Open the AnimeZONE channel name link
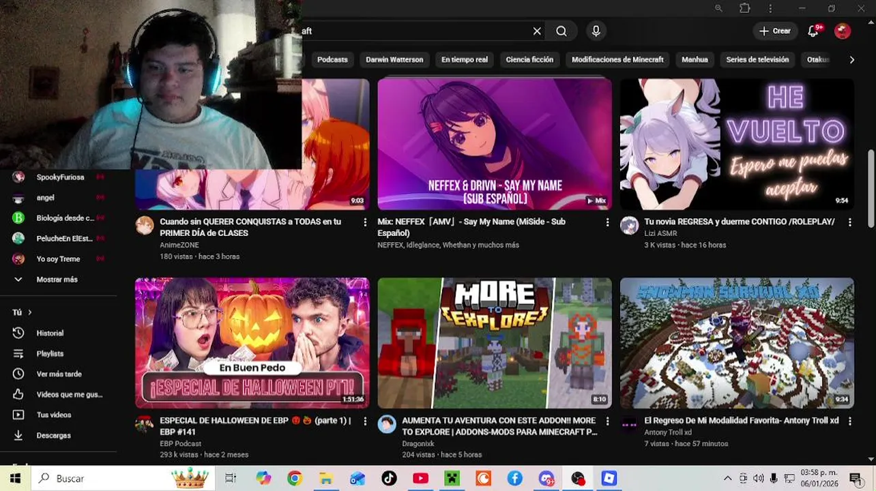 coord(179,245)
